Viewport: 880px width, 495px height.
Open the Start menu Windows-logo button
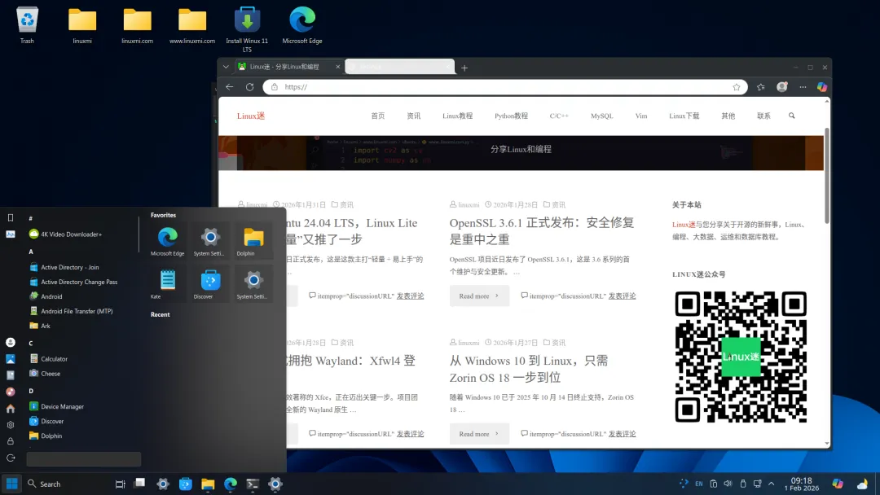tap(11, 484)
